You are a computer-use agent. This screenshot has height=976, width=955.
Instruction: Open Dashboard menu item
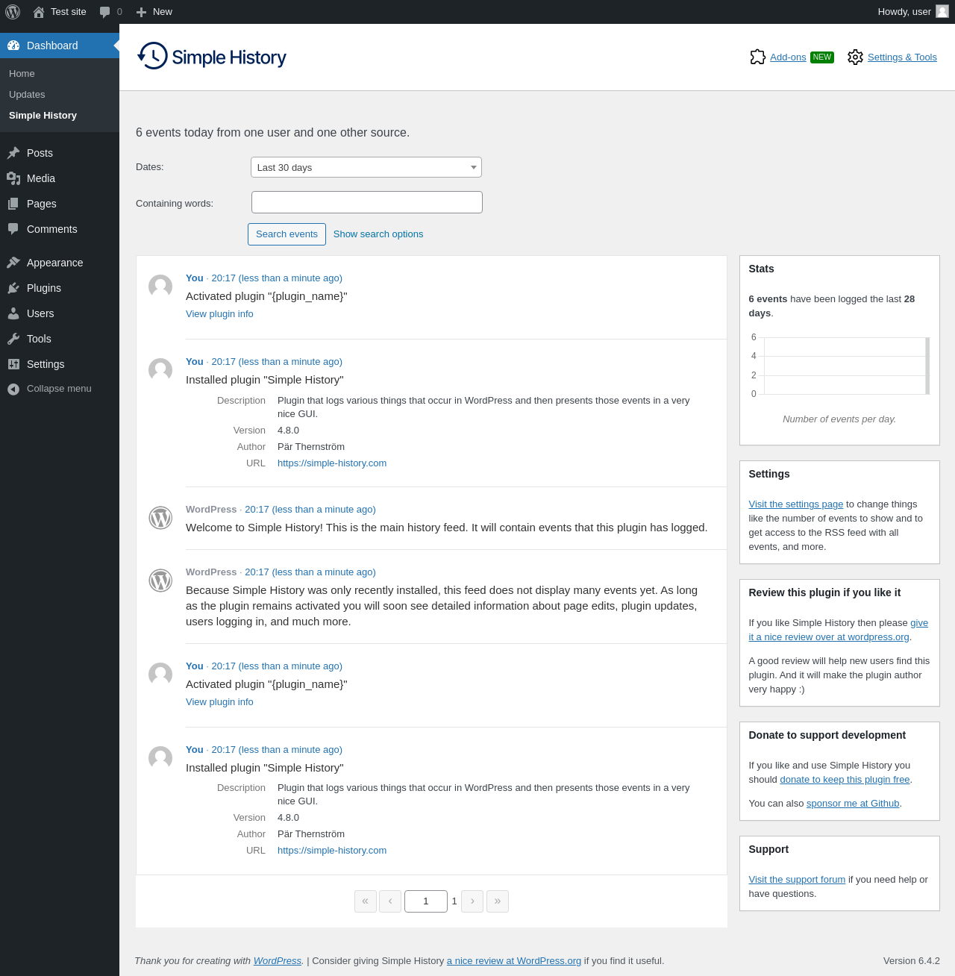point(60,46)
